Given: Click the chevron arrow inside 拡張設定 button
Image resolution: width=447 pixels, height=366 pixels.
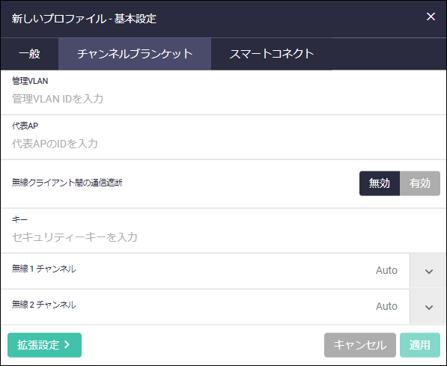Looking at the screenshot, I should pos(67,344).
